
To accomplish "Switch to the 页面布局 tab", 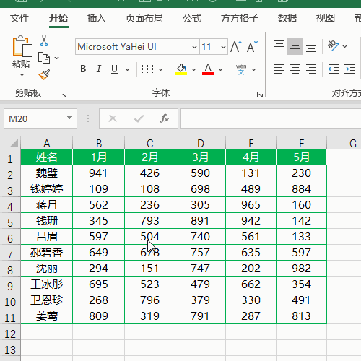I will [x=144, y=18].
